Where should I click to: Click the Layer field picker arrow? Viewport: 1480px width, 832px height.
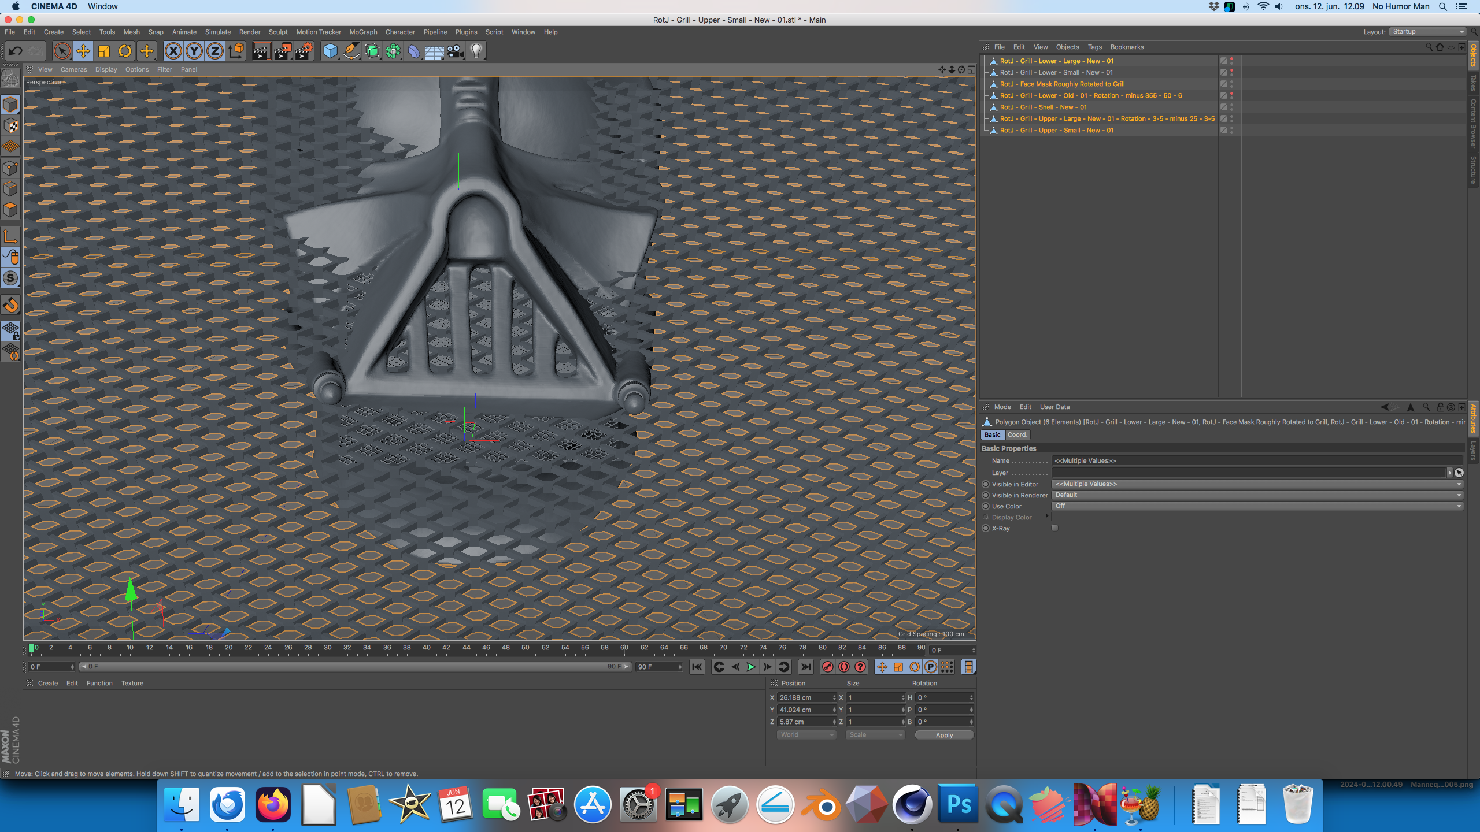click(x=1449, y=473)
